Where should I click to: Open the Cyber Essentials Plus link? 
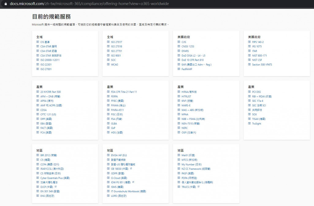pos(55,178)
